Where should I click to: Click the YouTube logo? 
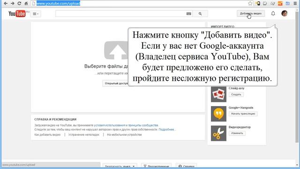(x=17, y=14)
